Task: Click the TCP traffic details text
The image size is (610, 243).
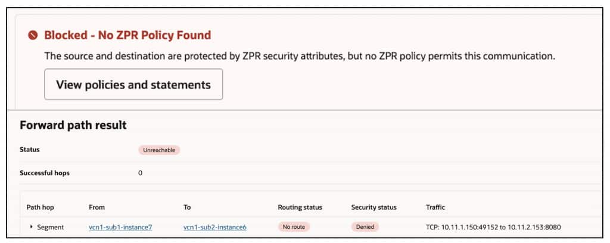Action: 493,227
